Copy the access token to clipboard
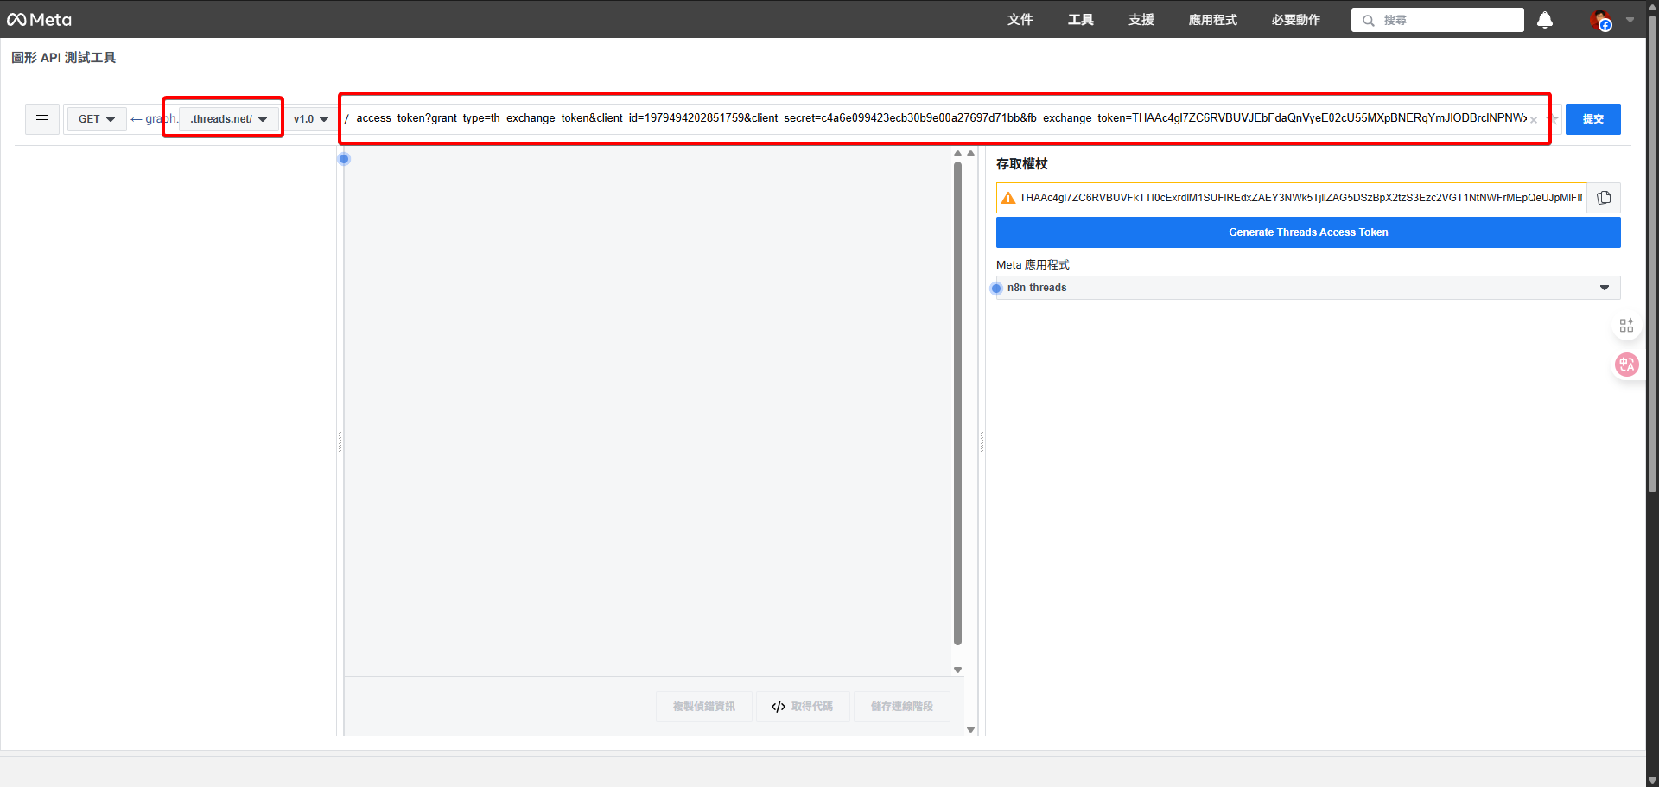 [x=1604, y=198]
